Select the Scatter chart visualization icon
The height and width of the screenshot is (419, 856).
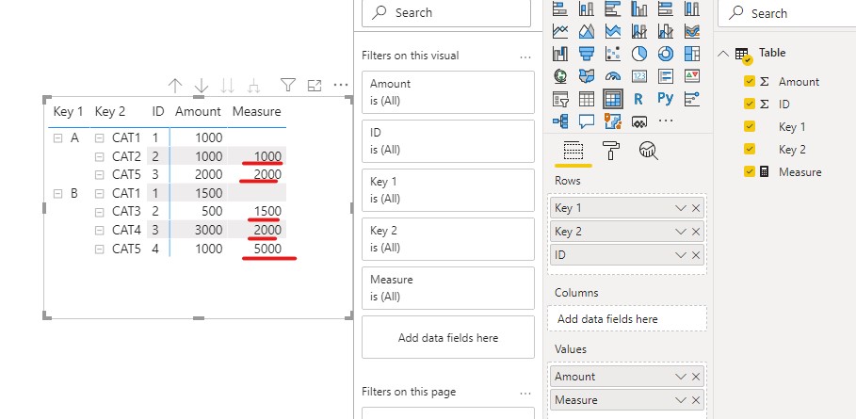point(613,54)
